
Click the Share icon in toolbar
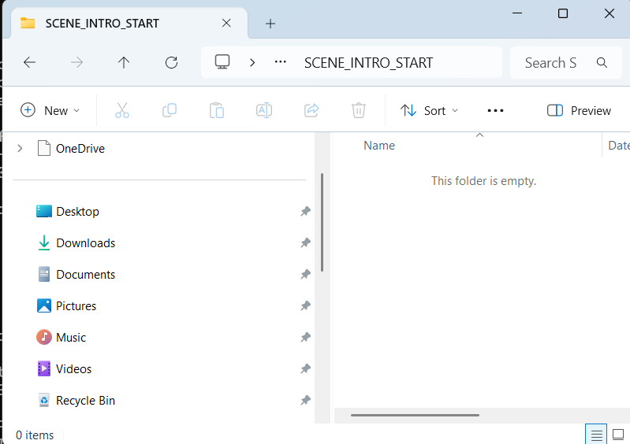[x=311, y=110]
